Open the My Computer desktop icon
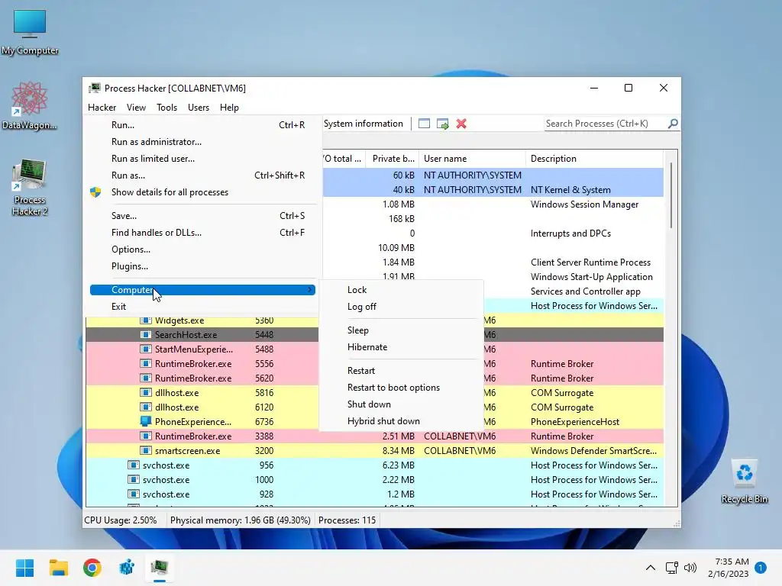Image resolution: width=782 pixels, height=586 pixels. [x=30, y=32]
